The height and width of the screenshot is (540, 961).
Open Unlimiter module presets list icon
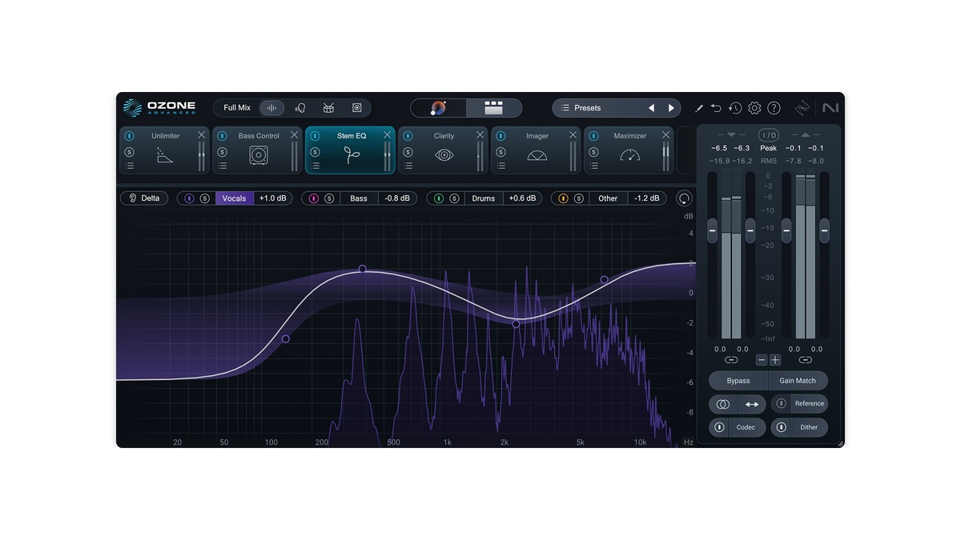[129, 166]
